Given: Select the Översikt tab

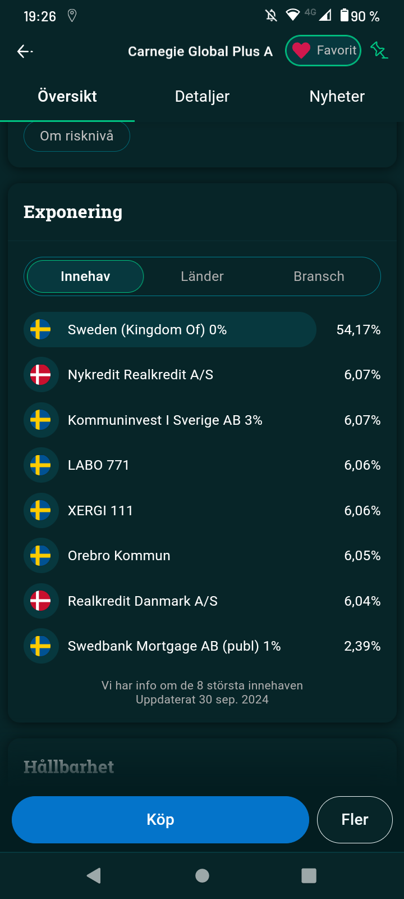Looking at the screenshot, I should pyautogui.click(x=67, y=97).
